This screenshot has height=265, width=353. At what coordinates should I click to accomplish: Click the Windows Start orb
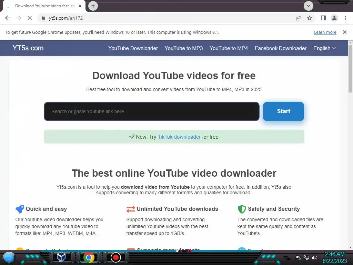click(x=9, y=257)
